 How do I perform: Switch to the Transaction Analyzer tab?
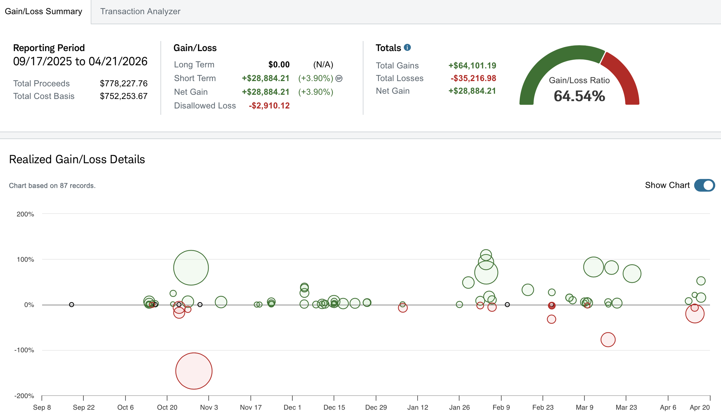[140, 12]
